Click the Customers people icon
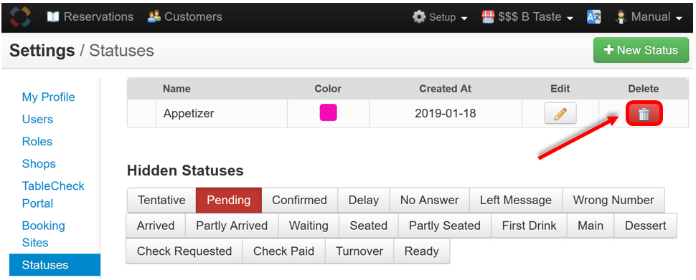 pos(154,17)
